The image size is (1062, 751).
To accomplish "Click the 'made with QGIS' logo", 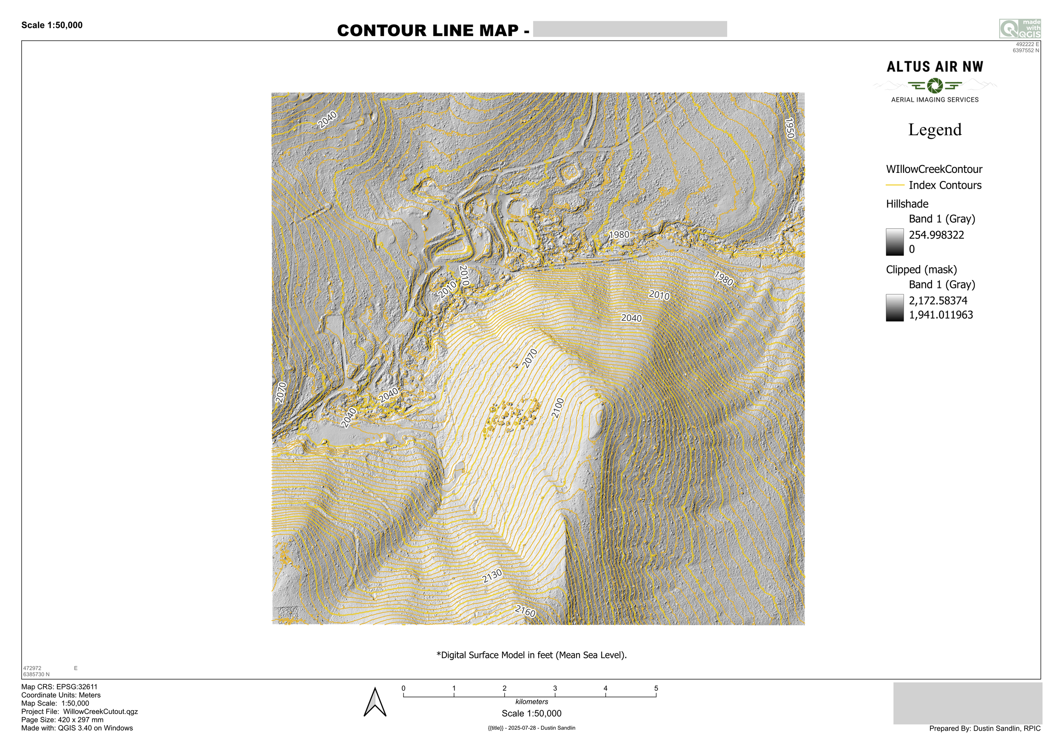I will [1020, 28].
